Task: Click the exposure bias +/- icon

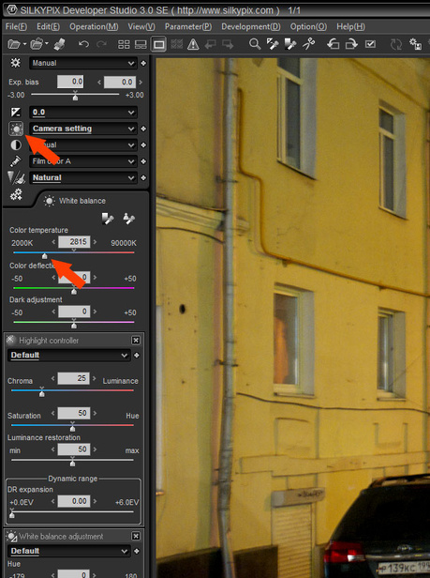Action: click(16, 112)
